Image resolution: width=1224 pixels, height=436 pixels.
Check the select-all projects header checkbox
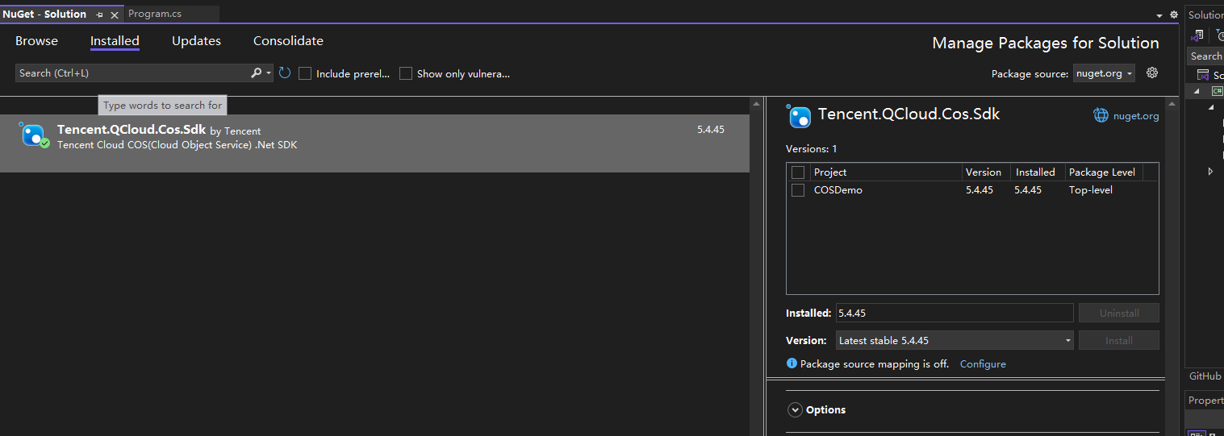pyautogui.click(x=798, y=172)
